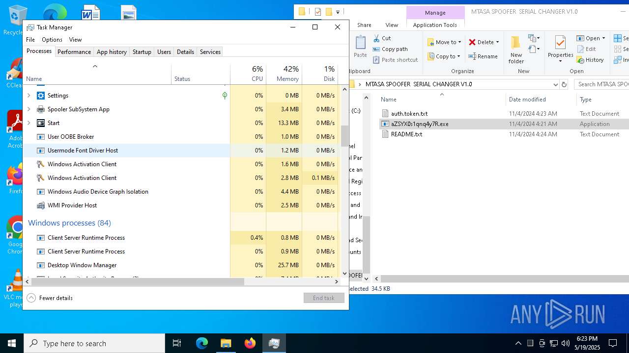
Task: Switch to the Users tab
Action: point(164,52)
